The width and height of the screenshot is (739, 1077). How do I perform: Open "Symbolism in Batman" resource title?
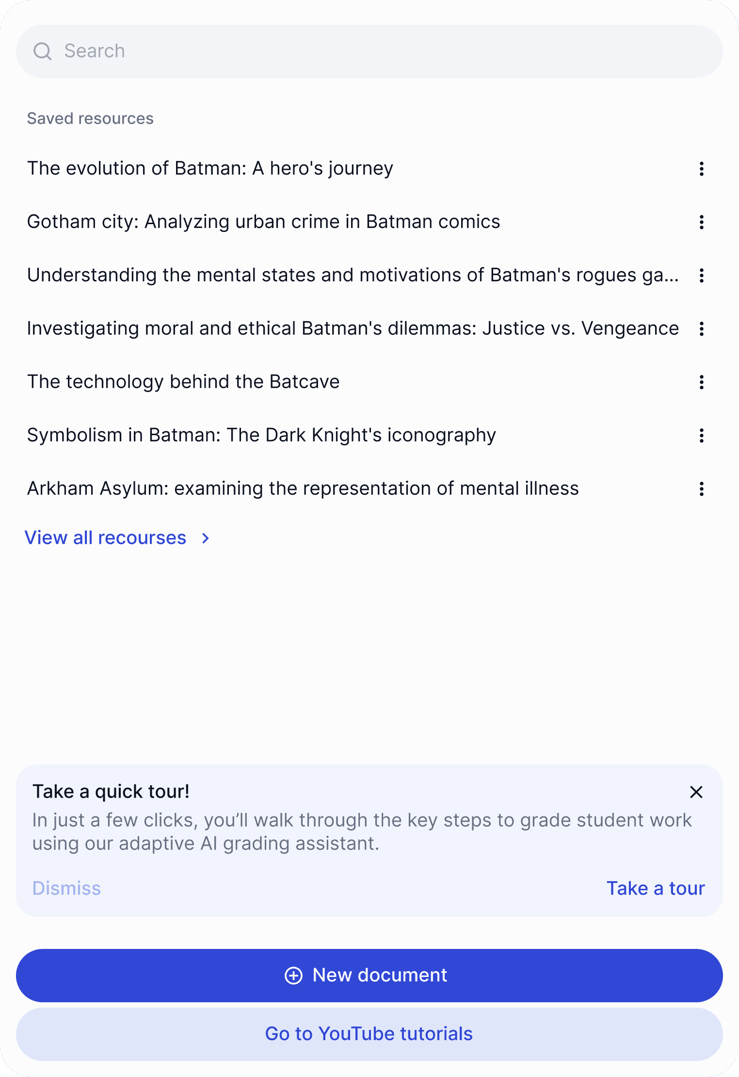(261, 435)
